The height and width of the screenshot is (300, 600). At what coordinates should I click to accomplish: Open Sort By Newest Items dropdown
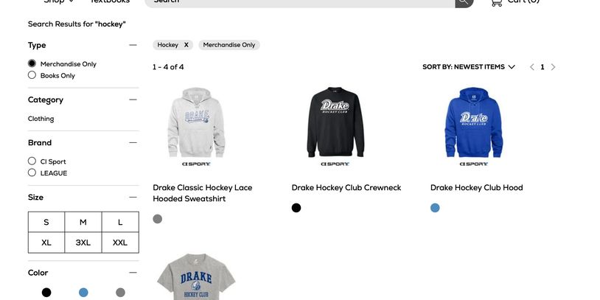pos(468,67)
